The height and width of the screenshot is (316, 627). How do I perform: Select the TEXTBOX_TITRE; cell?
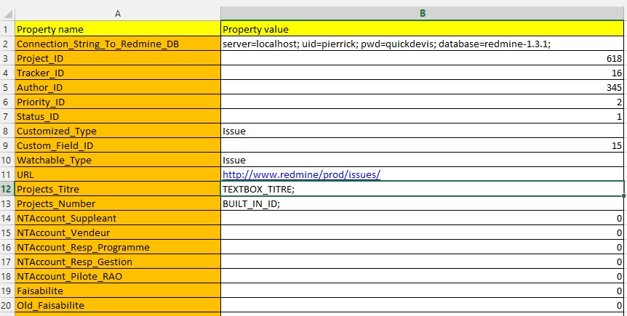(x=423, y=189)
